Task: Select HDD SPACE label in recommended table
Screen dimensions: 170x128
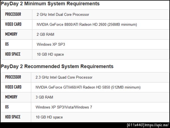Action: 13,117
